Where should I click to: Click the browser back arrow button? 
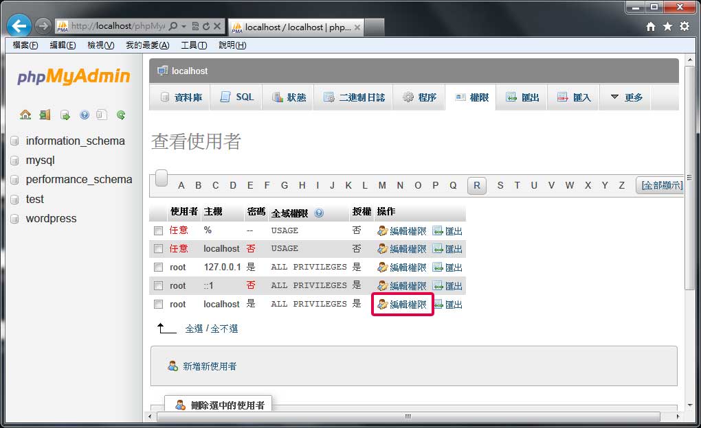tap(19, 27)
